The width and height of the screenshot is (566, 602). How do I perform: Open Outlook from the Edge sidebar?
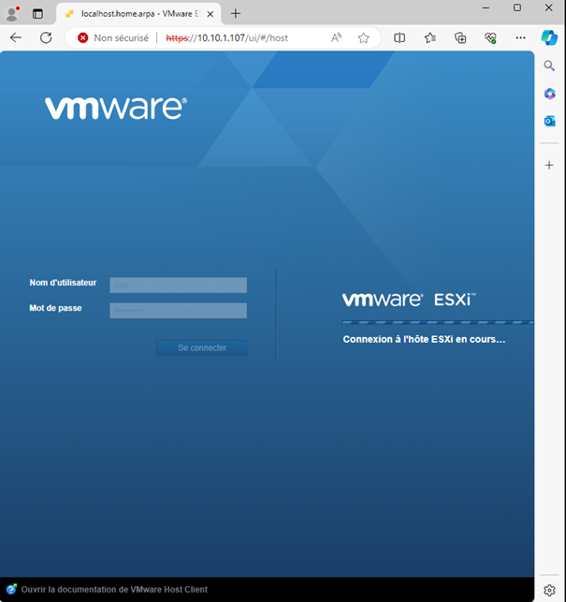point(550,122)
